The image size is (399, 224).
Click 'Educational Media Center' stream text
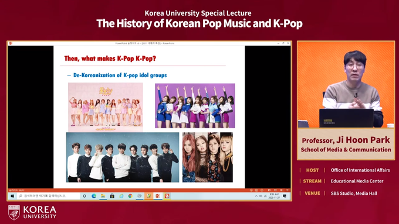click(357, 181)
